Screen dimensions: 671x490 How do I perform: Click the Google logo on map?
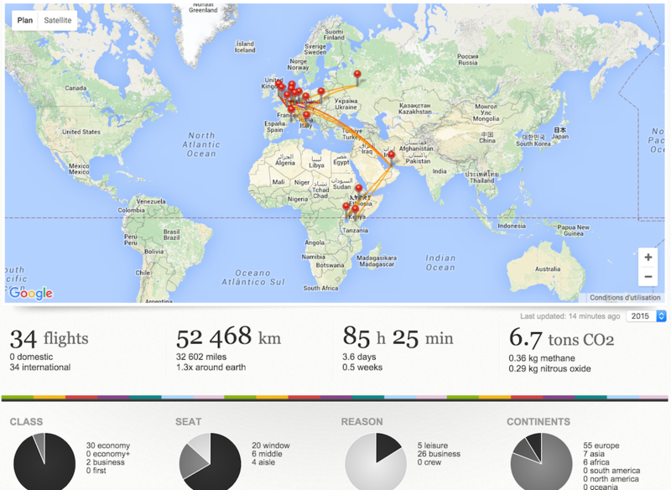tap(31, 293)
